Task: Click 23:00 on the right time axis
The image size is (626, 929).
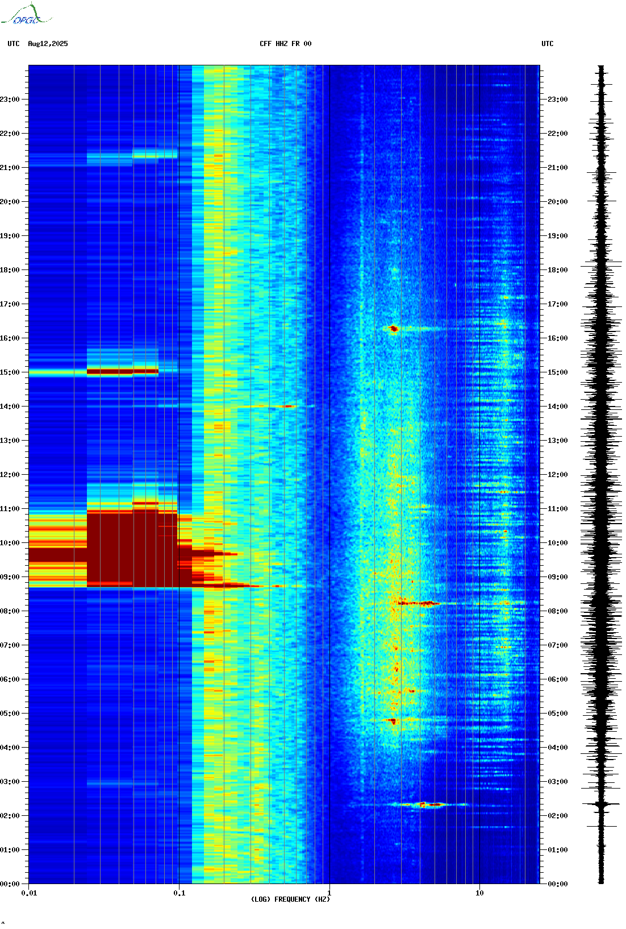Action: (558, 99)
